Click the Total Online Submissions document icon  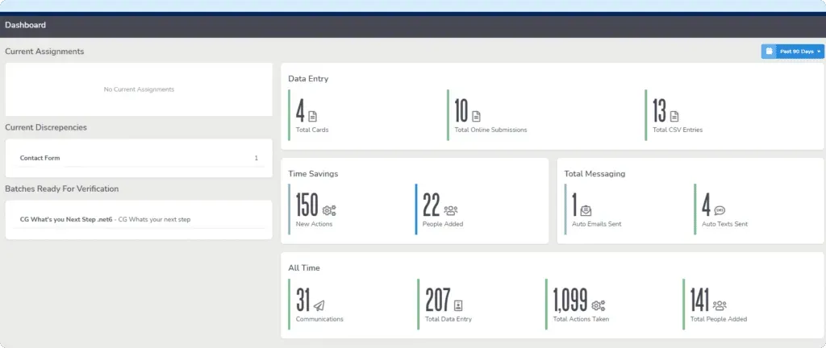(476, 116)
